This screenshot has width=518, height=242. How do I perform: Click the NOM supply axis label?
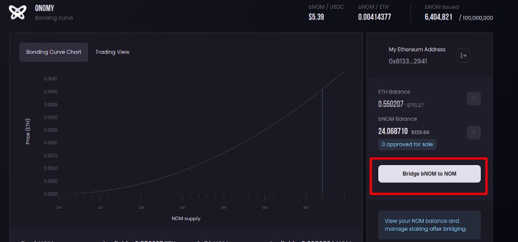(x=185, y=218)
